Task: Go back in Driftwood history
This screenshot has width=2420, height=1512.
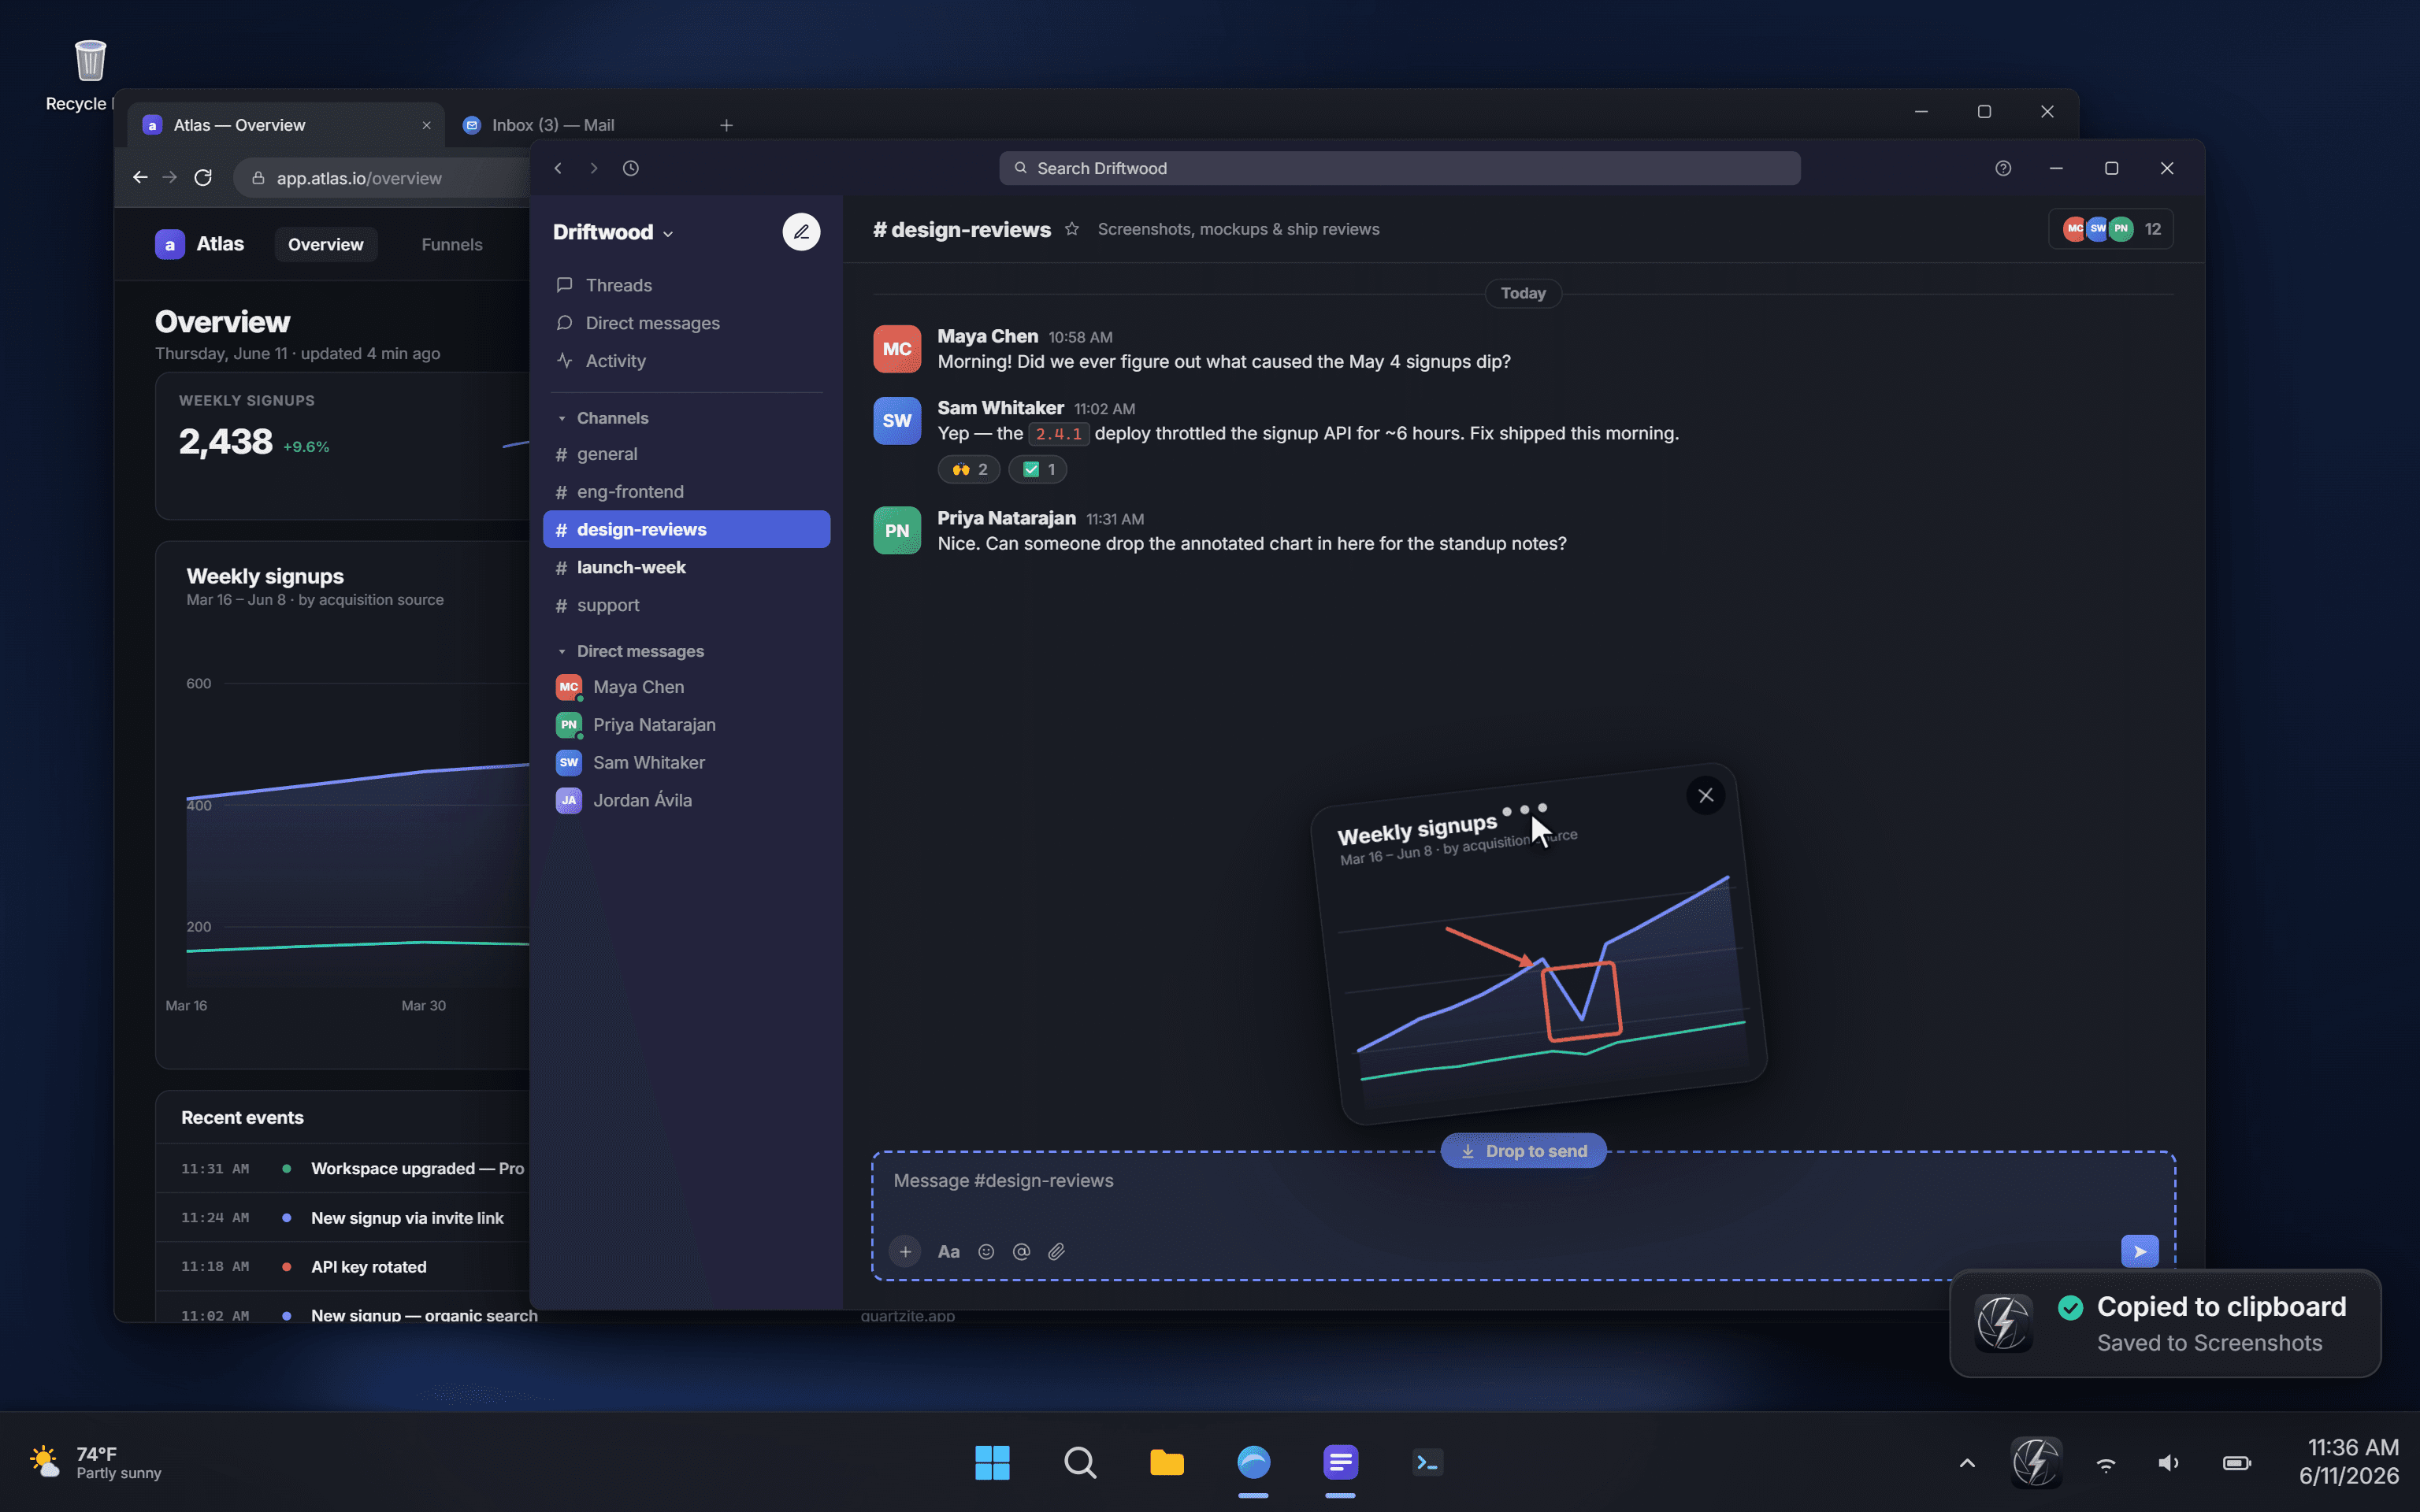Action: [x=558, y=168]
